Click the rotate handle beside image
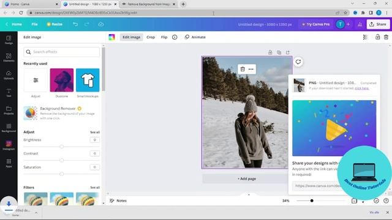The image size is (392, 220). 298,62
